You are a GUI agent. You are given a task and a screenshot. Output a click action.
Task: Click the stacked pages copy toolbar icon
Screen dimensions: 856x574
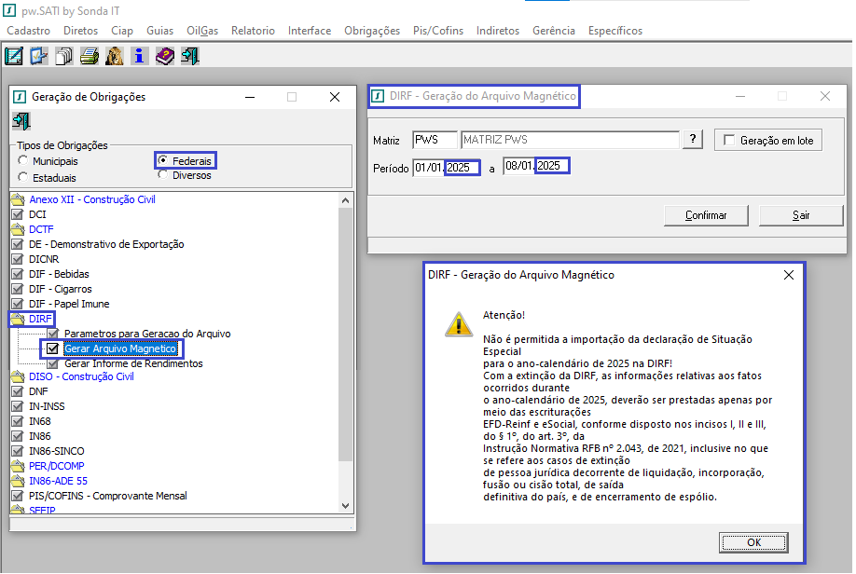click(63, 56)
